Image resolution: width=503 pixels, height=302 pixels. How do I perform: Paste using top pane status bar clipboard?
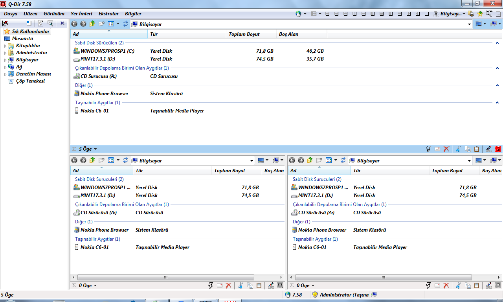coord(477,149)
